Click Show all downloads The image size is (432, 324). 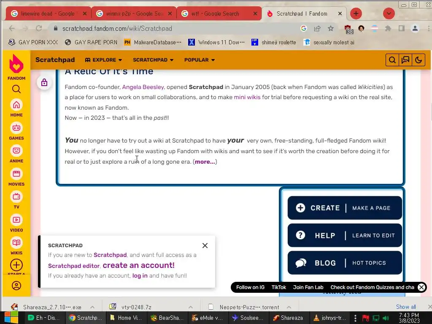pos(406,307)
